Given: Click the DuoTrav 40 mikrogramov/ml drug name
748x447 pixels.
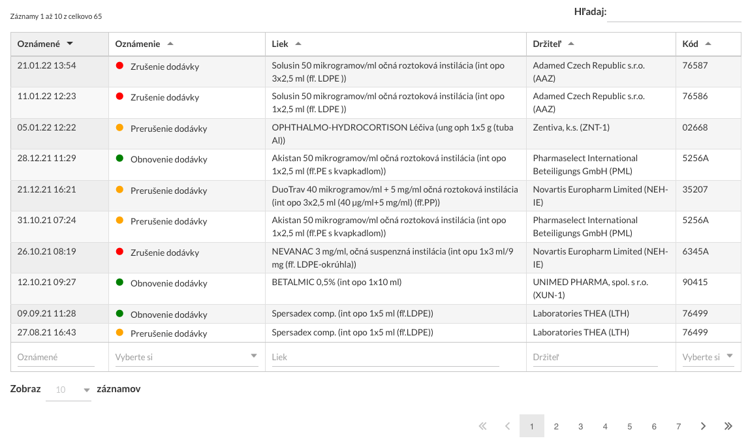Looking at the screenshot, I should pos(327,189).
